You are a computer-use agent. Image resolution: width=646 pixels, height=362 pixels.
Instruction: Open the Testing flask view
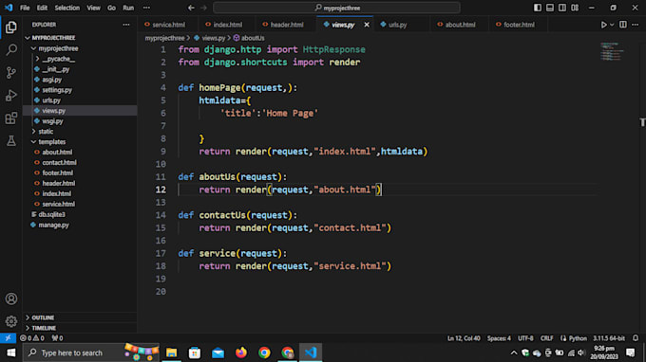(11, 141)
